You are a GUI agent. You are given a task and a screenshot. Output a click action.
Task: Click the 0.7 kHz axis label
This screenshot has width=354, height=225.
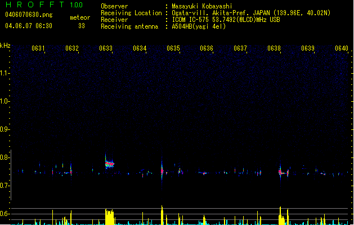click(5, 186)
